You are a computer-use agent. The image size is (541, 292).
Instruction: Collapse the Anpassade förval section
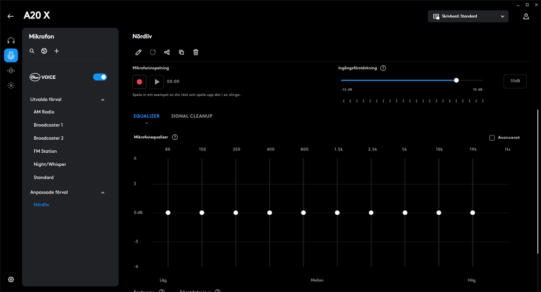(103, 193)
